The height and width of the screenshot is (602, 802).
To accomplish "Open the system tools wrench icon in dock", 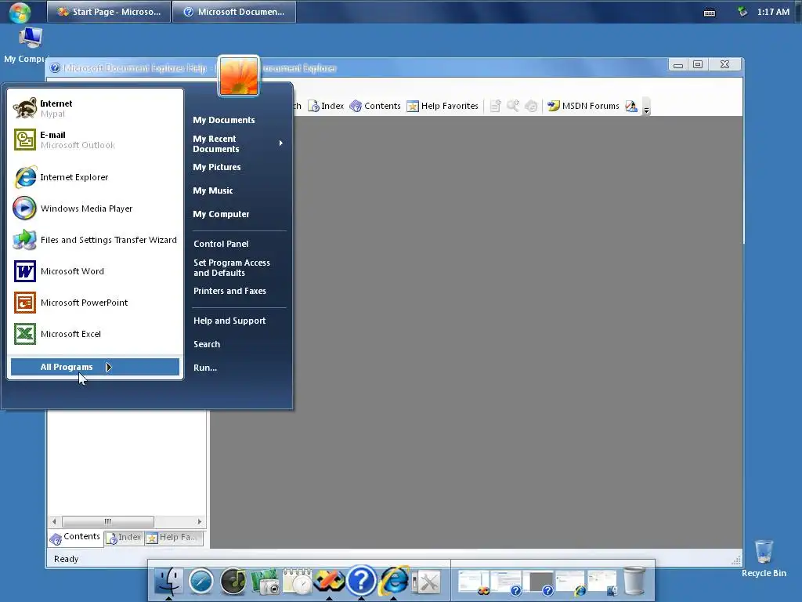I will 426,582.
